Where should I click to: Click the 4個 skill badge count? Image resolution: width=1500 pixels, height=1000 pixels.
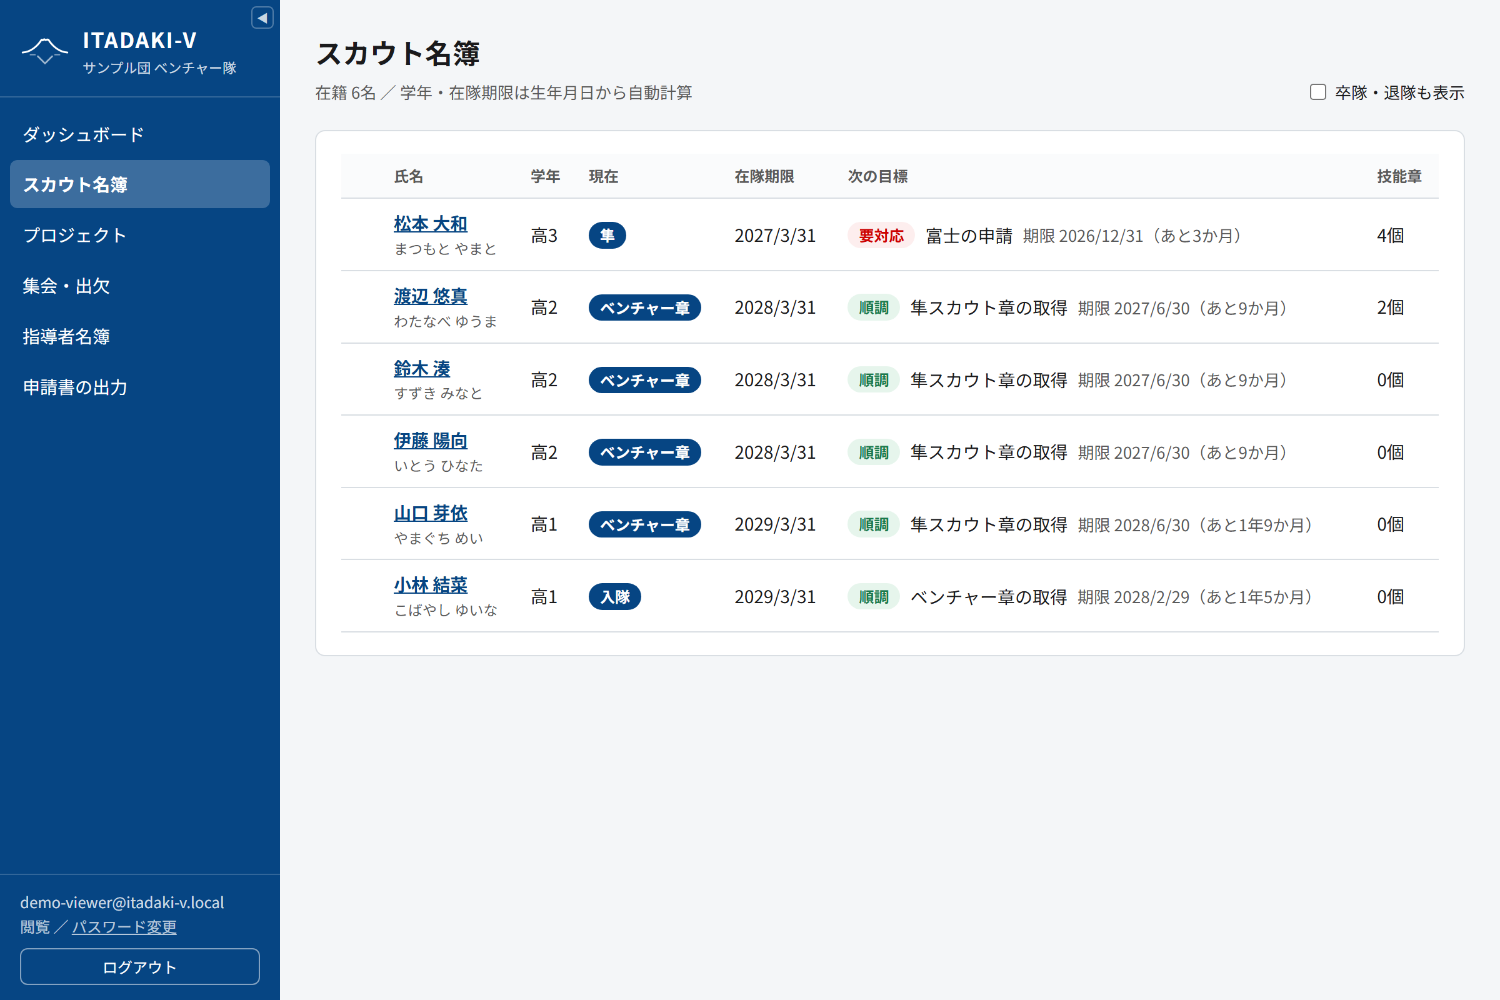[x=1390, y=236]
